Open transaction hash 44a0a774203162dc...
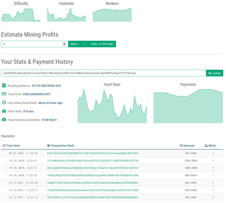Screen dimensions: 226x203 click(93, 182)
